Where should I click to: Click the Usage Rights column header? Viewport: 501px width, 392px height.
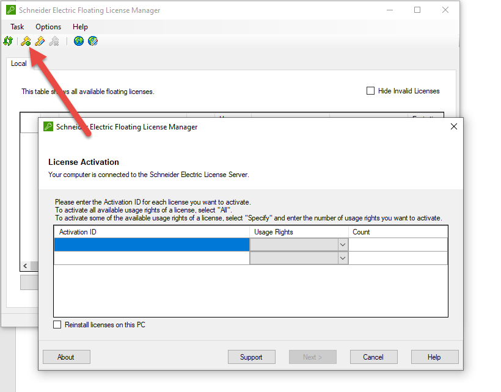coord(299,232)
